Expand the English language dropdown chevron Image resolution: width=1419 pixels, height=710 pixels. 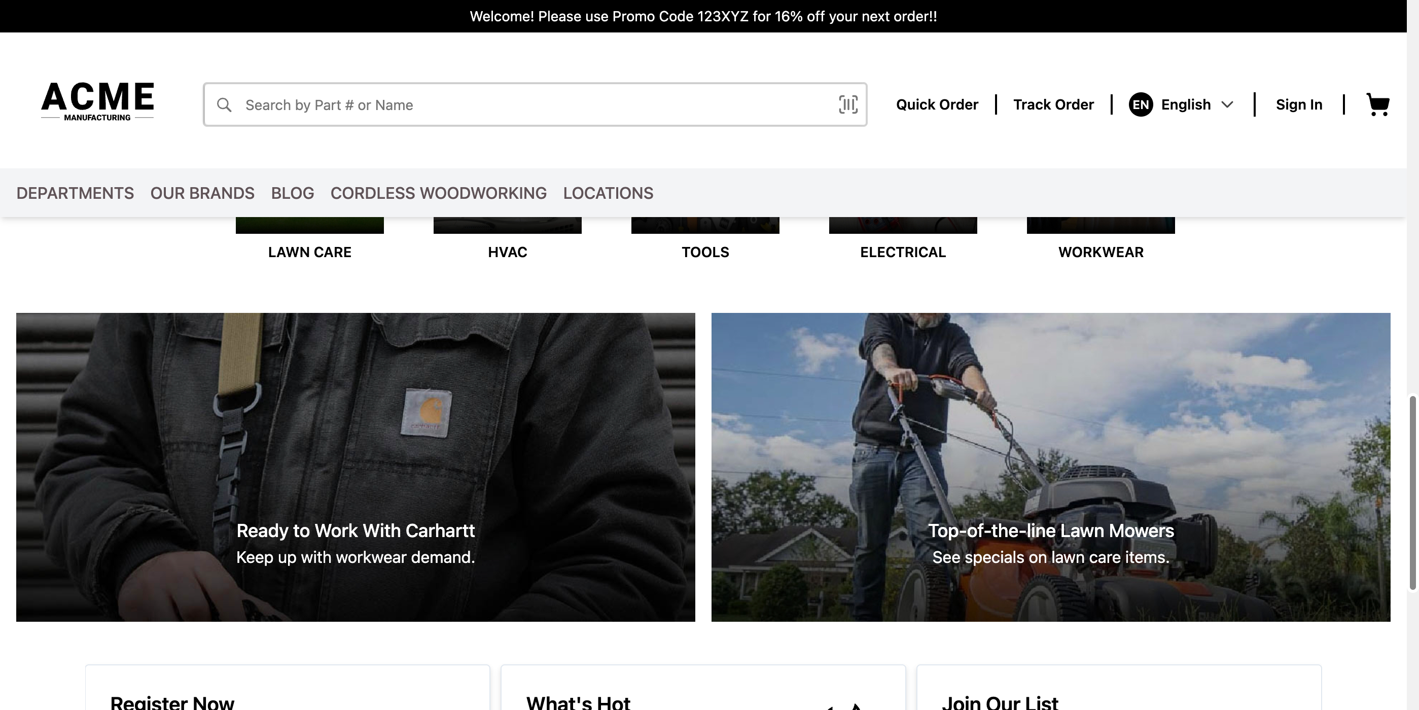tap(1227, 104)
